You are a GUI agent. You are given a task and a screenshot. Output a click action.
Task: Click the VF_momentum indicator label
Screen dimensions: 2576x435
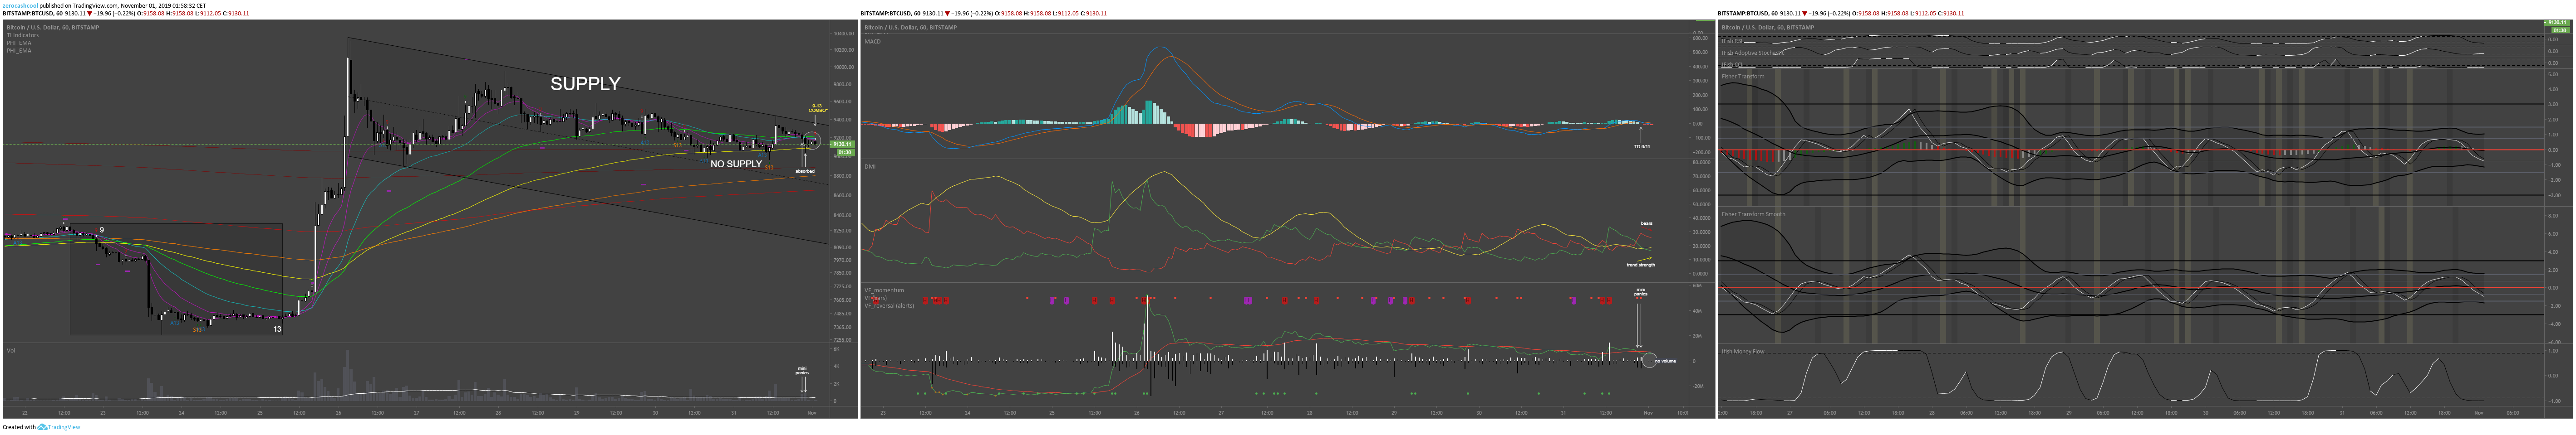tap(884, 290)
